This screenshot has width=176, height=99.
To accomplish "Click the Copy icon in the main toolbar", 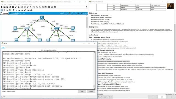I will pyautogui.click(x=22, y=7).
